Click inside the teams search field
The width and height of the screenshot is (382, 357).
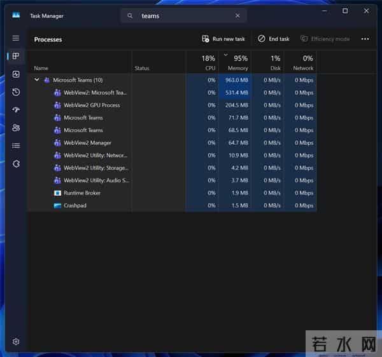185,16
